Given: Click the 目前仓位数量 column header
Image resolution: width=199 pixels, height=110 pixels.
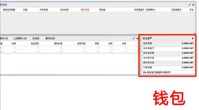Looking at the screenshot, I should click(9, 10).
